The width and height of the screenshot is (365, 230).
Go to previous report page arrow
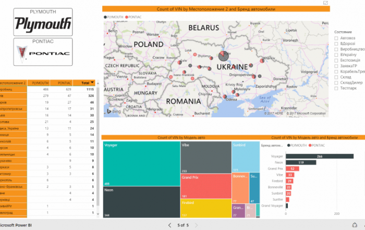[x=169, y=225]
